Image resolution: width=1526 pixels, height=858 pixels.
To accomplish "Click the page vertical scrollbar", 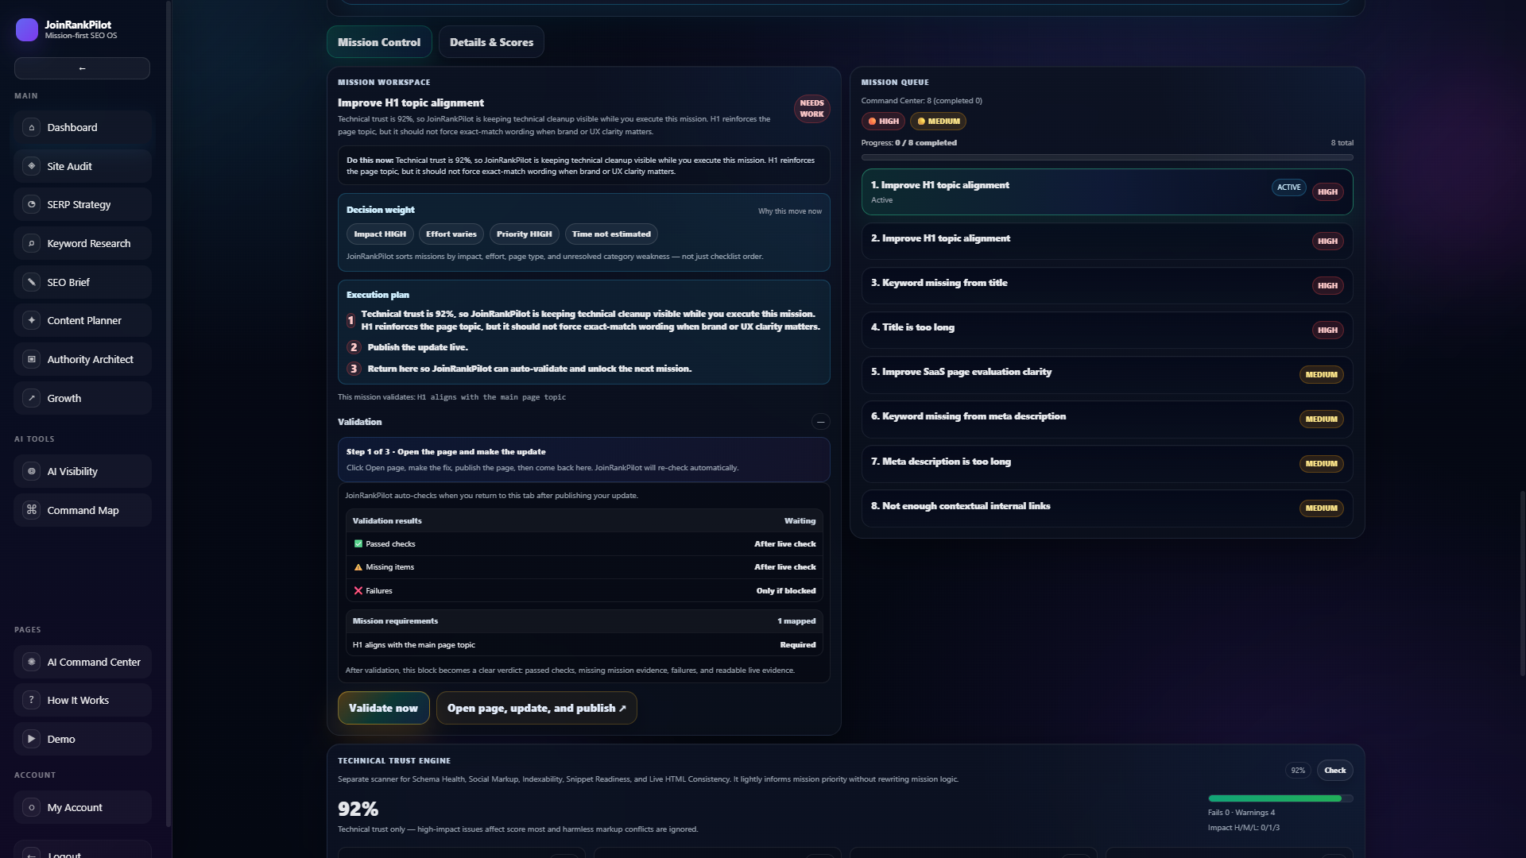I will pos(1522,584).
